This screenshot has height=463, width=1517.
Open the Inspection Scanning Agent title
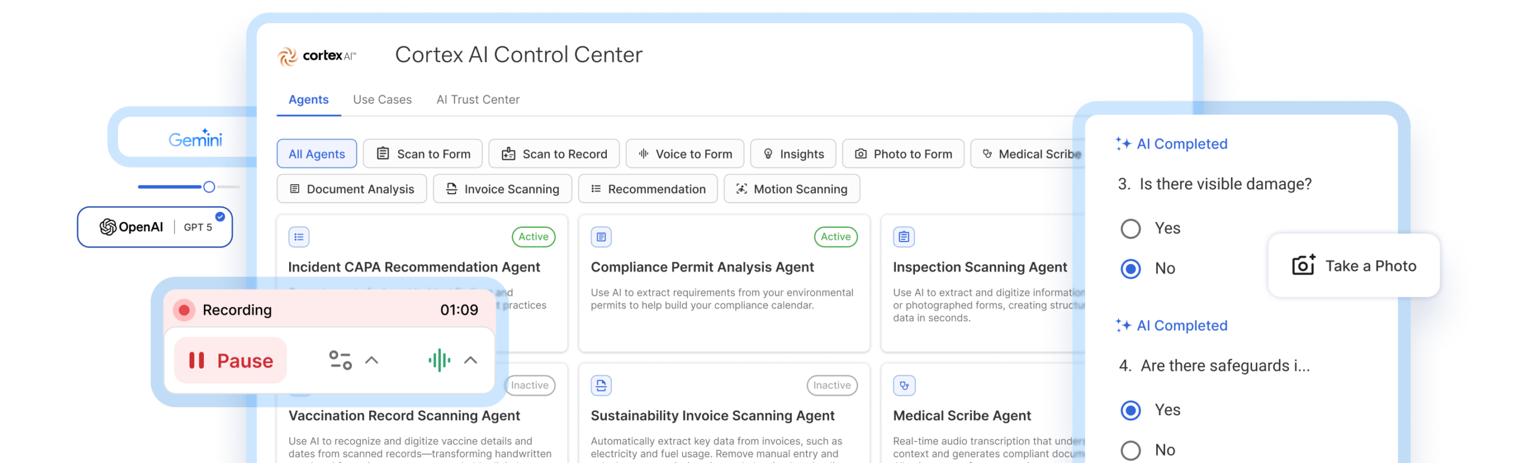[980, 268]
